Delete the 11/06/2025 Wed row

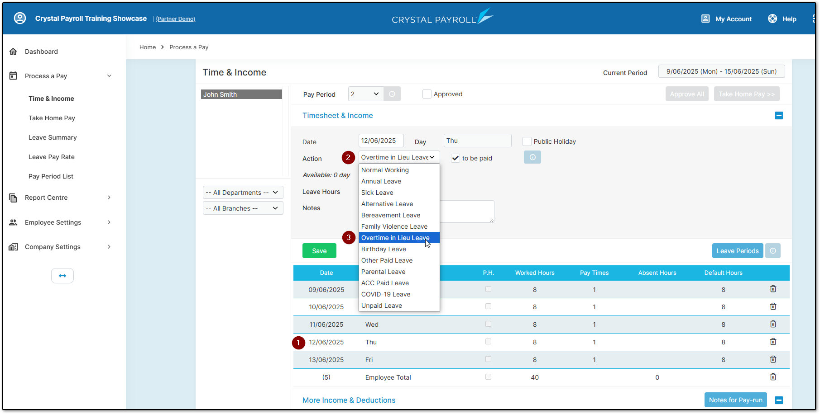point(773,324)
